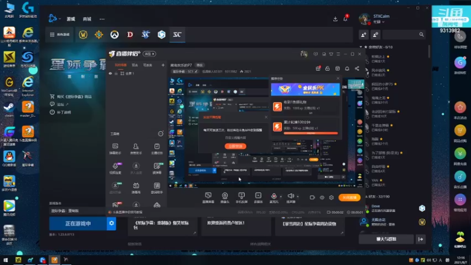Open the toolbox more options circle icon

161,134
